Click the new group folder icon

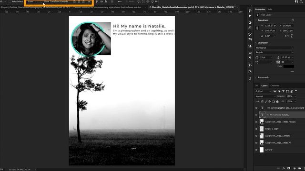pyautogui.click(x=300, y=168)
